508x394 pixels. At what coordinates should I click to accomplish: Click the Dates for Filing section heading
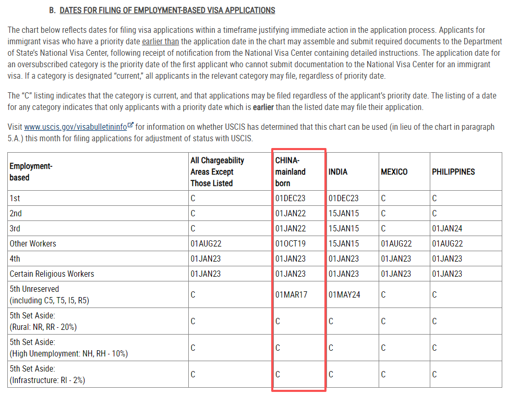click(167, 10)
